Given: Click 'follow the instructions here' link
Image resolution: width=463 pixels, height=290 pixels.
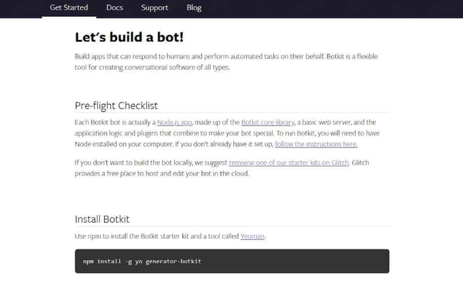Looking at the screenshot, I should 316,144.
